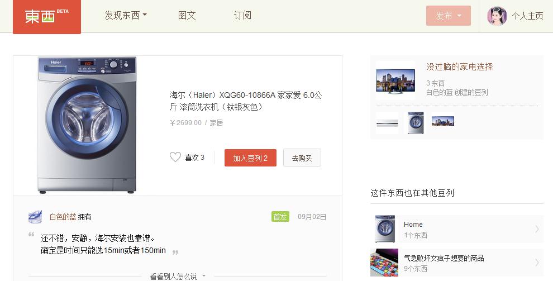Click chevron arrow on 气急败坏女疯子 row
Viewport: 553px width, 281px height.
coord(537,263)
